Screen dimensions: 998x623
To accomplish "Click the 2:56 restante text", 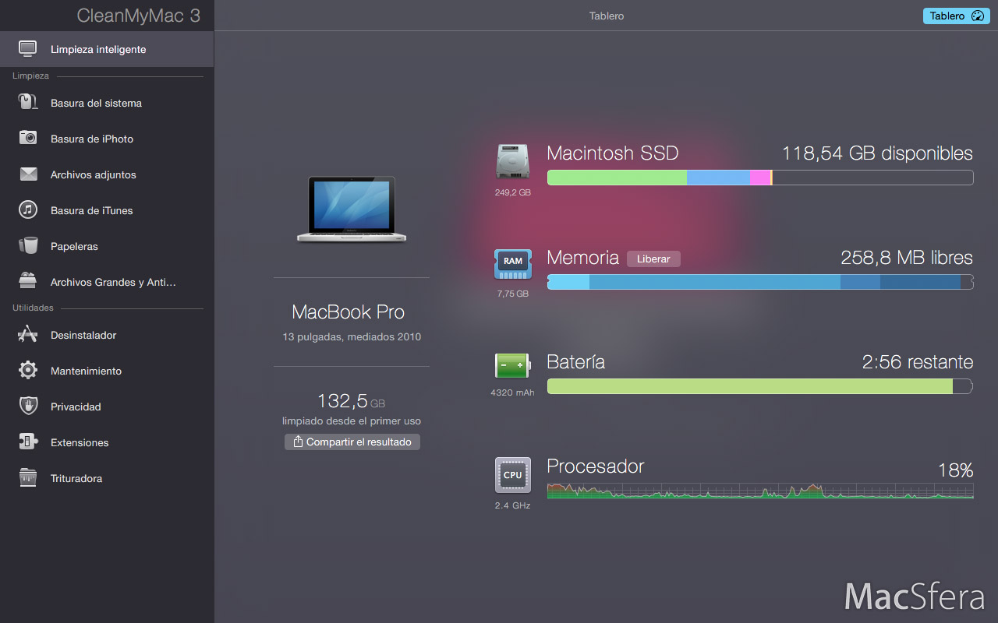I will tap(918, 362).
